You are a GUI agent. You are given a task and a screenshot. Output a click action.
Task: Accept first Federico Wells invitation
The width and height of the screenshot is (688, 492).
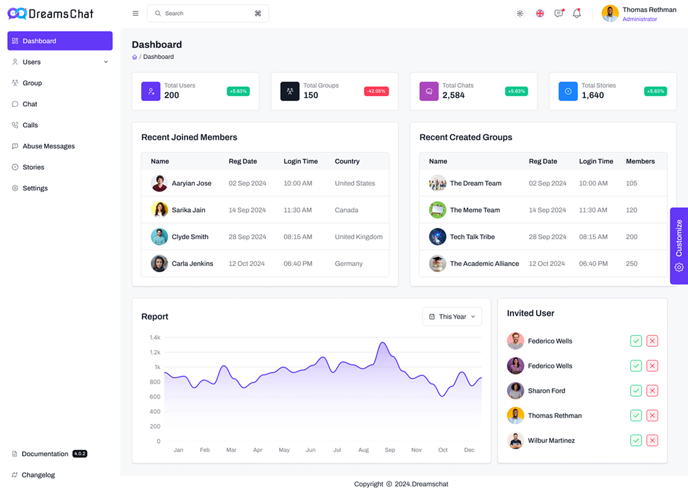636,341
